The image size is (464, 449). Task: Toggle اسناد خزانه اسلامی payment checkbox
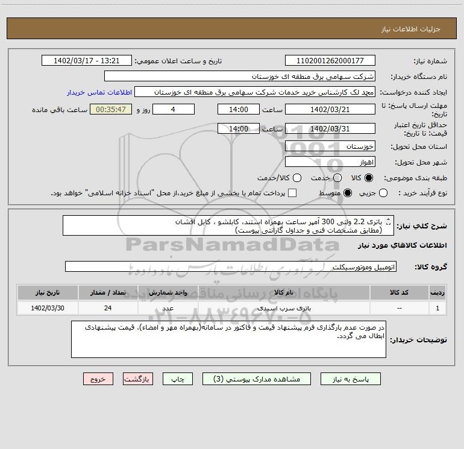(292, 193)
